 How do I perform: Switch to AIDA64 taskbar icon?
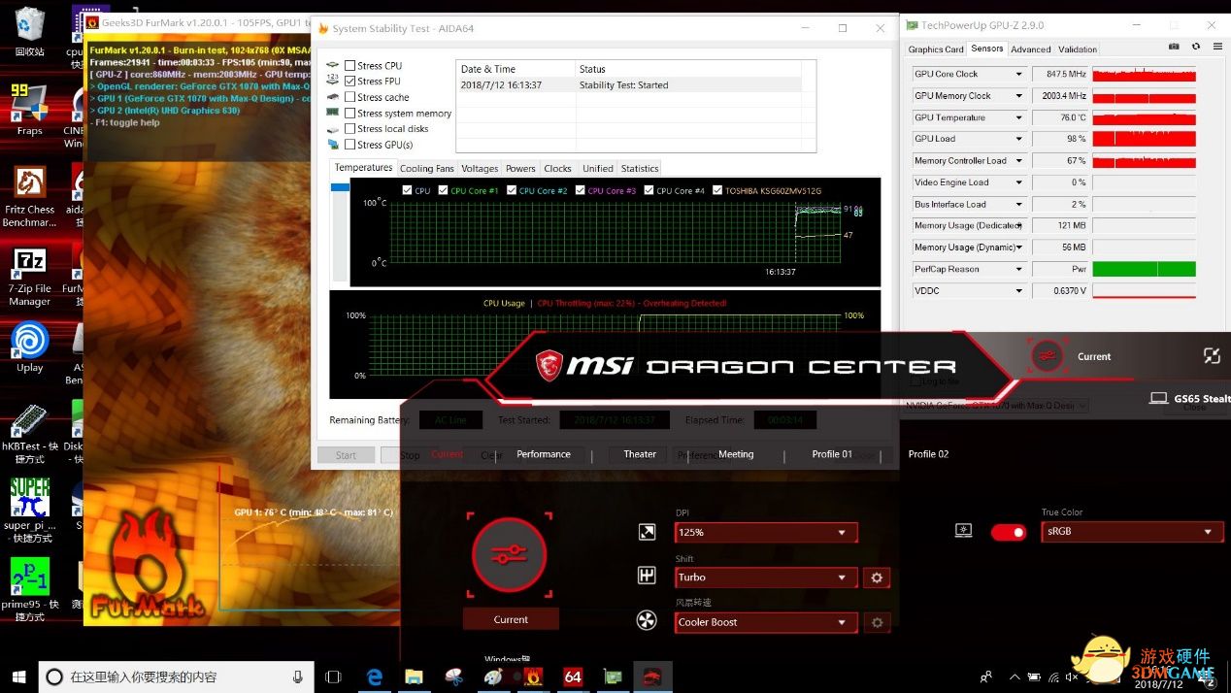[573, 676]
